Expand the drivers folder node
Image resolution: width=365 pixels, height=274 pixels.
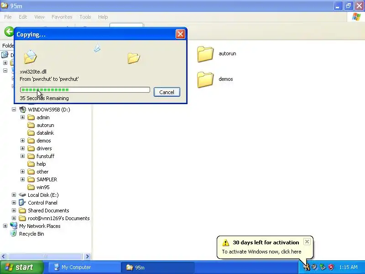(x=22, y=148)
